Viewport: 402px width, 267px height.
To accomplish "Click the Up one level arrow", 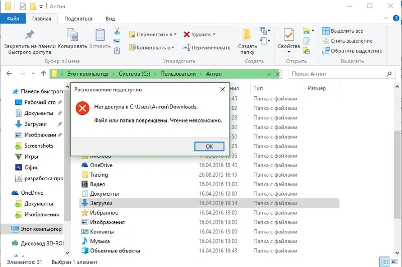I will [44, 73].
